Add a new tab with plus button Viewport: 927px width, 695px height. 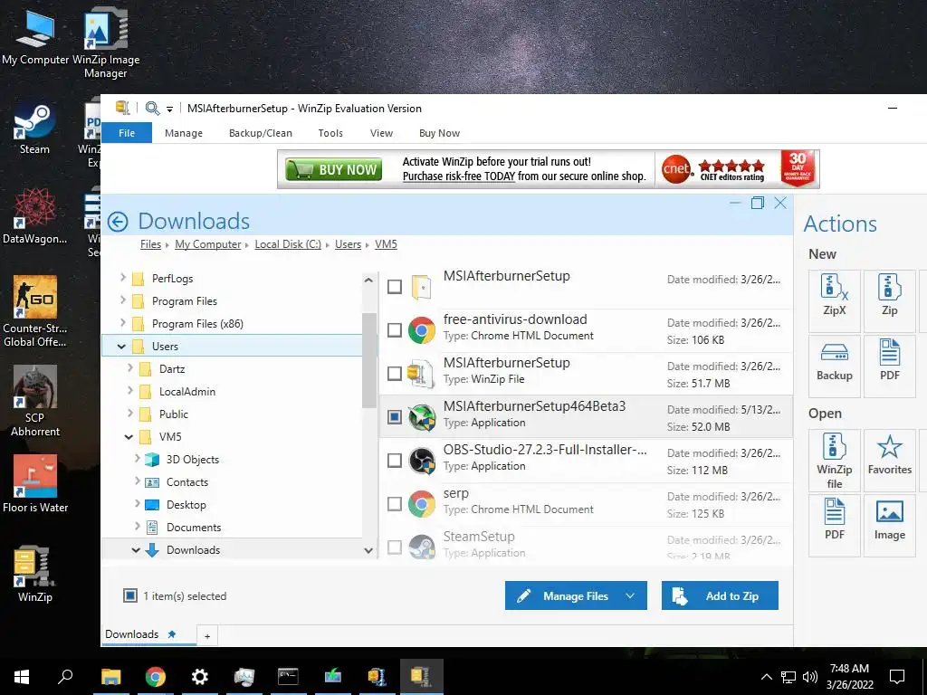tap(207, 636)
